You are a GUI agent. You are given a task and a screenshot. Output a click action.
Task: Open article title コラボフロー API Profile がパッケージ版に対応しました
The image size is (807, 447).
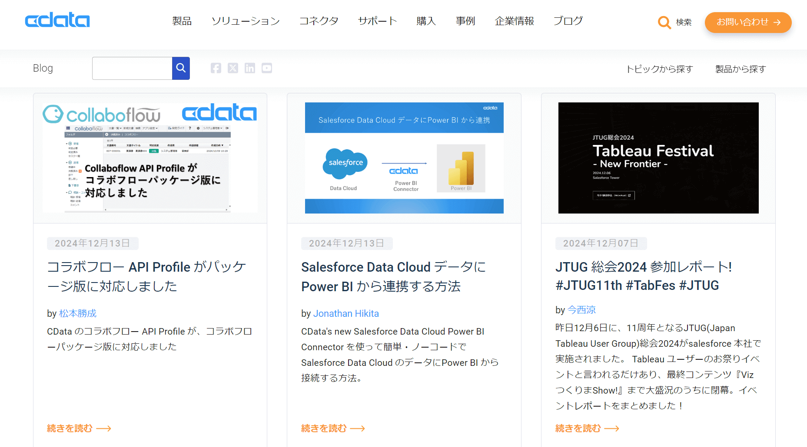point(146,276)
